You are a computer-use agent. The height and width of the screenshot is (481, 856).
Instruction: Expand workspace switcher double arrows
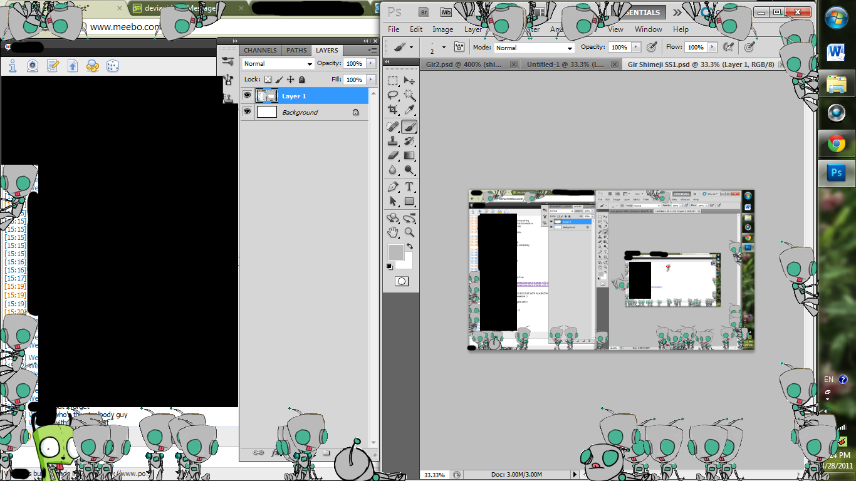pos(677,13)
